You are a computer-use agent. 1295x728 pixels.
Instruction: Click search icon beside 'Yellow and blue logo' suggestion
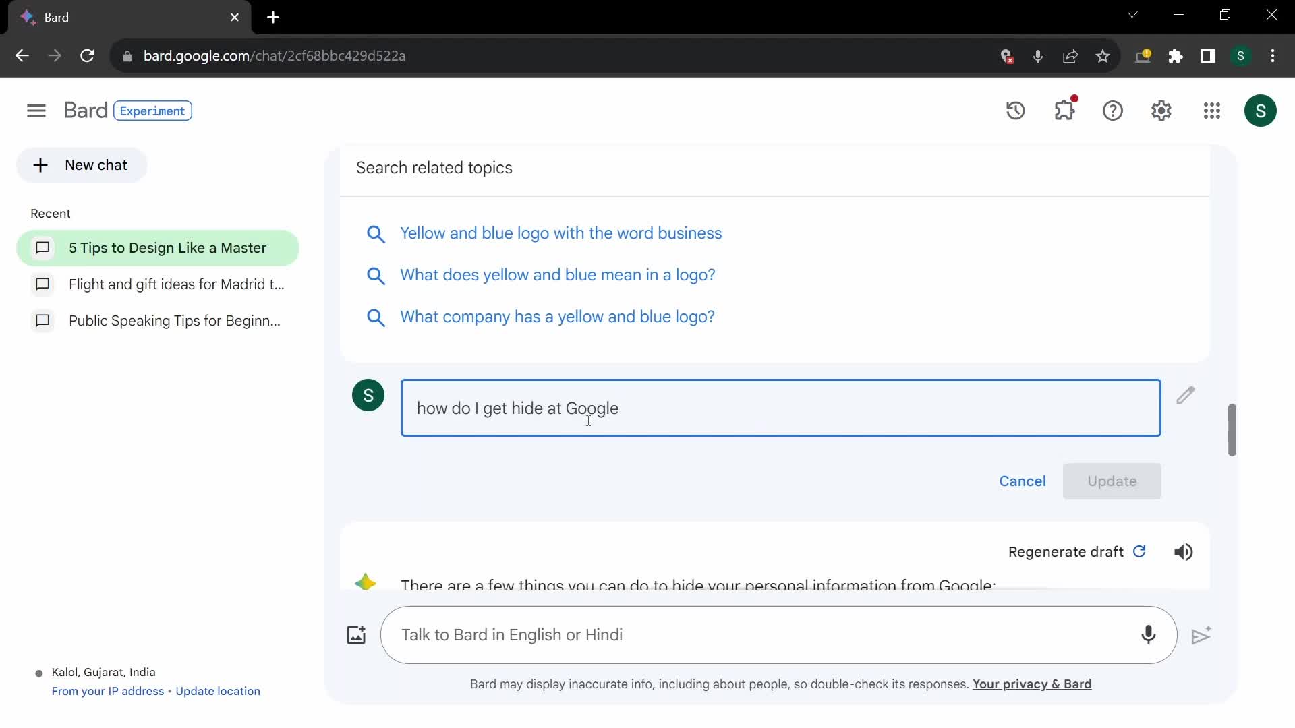click(376, 234)
